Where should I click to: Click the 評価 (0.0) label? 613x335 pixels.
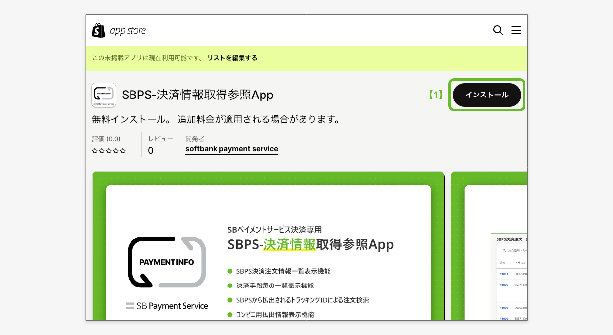(106, 139)
